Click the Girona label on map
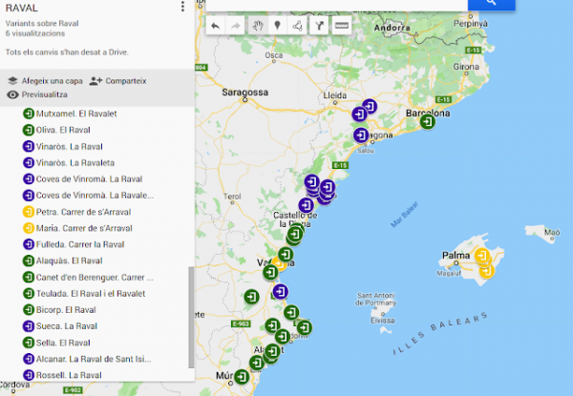The height and width of the screenshot is (396, 573). [466, 67]
